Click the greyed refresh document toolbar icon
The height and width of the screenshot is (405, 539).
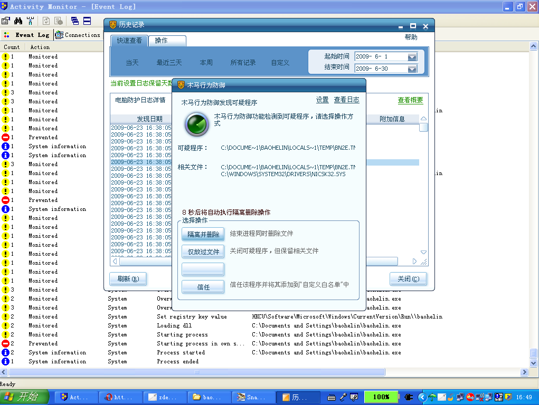(46, 21)
